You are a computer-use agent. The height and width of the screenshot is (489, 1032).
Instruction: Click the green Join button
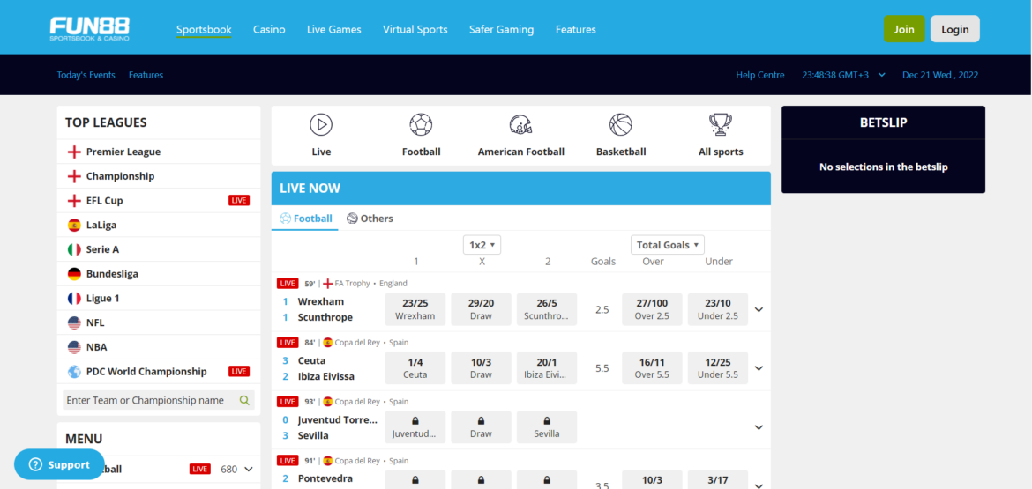click(904, 29)
